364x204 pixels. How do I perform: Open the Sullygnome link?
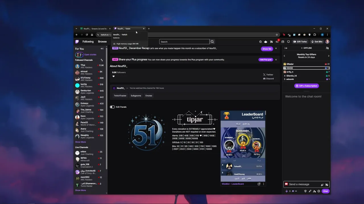click(x=136, y=95)
